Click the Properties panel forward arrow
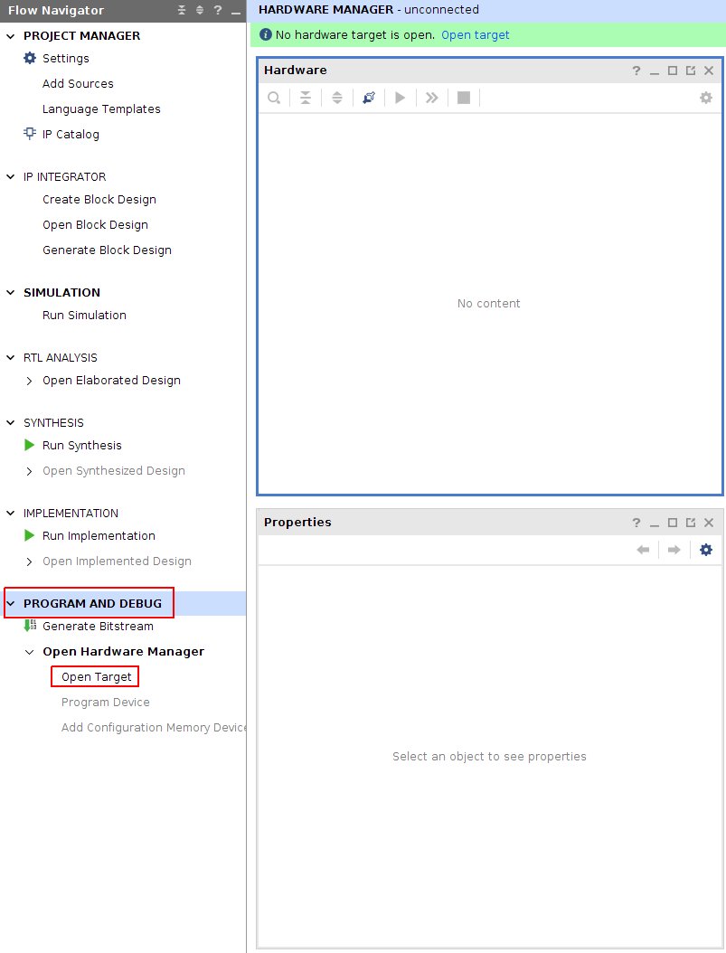Screen dimensions: 726x953 (674, 550)
